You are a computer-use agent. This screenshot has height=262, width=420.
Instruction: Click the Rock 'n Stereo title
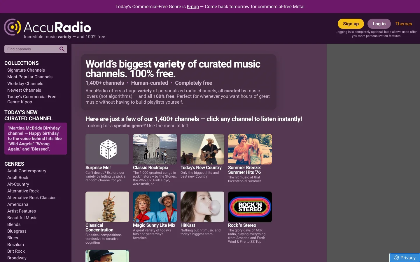pos(242,225)
